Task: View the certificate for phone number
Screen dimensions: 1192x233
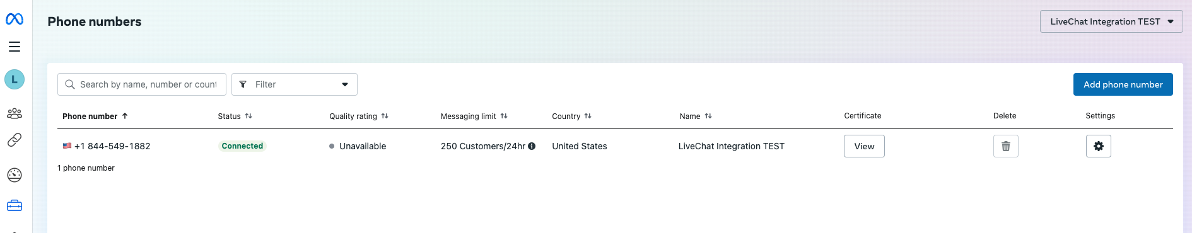Action: coord(864,146)
